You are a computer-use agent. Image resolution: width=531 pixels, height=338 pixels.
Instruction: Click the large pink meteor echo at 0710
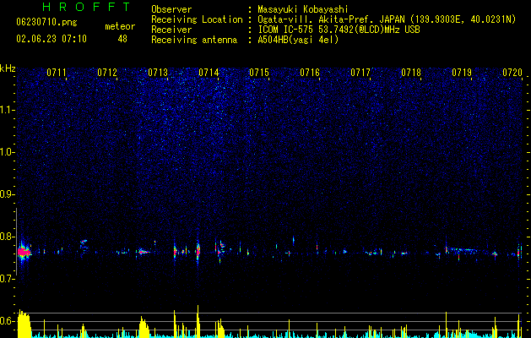click(24, 252)
